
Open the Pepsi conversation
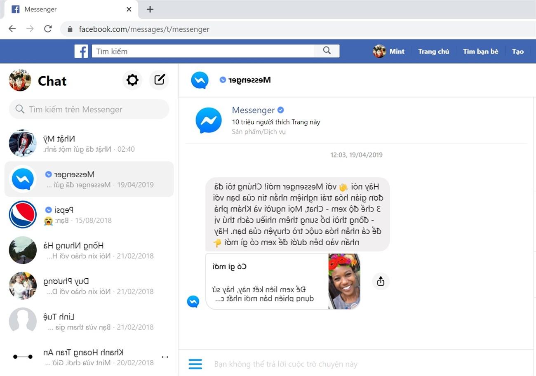89,214
